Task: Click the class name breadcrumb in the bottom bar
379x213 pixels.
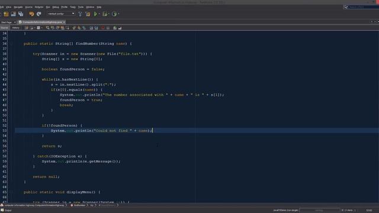Action: coord(34,205)
